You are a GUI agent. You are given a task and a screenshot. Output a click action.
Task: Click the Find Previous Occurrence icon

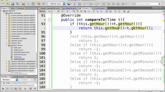(78, 11)
